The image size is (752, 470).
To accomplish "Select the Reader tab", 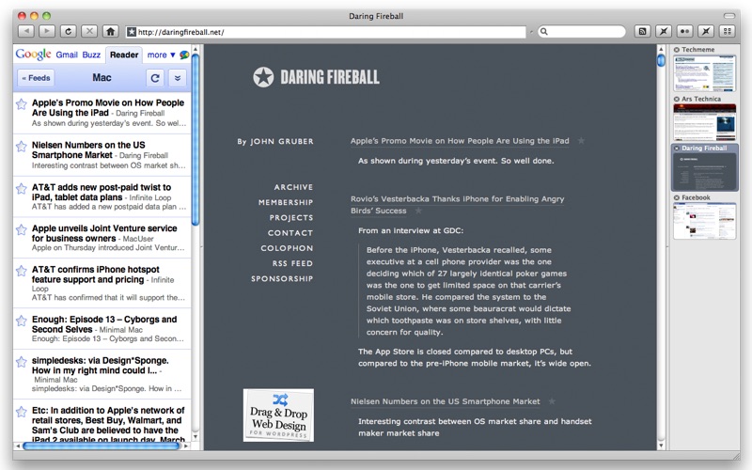I will click(x=124, y=55).
